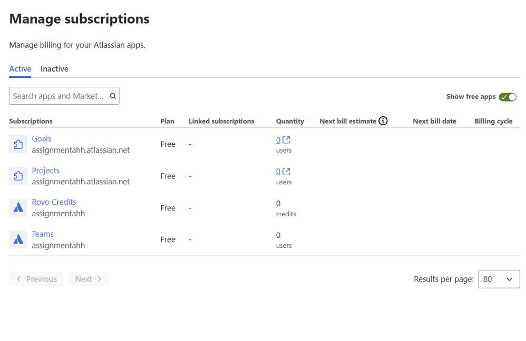Switch to the Inactive tab

pyautogui.click(x=54, y=68)
